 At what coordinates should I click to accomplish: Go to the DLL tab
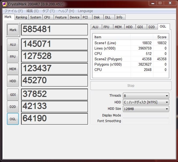[x=109, y=17]
